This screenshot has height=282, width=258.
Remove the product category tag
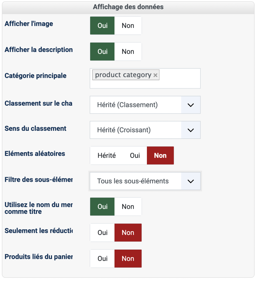tap(155, 75)
